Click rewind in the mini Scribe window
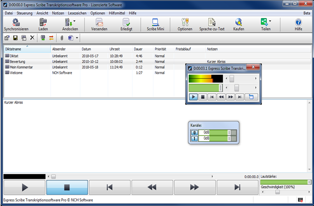 221,97
